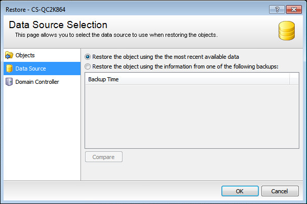Click the Objects folder icon in sidebar

click(x=9, y=55)
